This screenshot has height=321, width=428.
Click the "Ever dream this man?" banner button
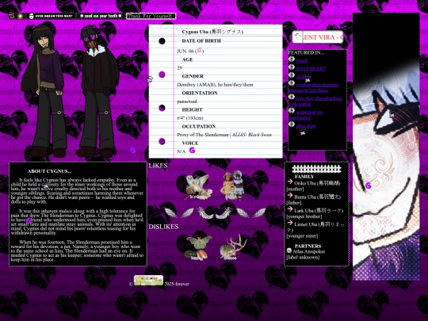pos(51,16)
